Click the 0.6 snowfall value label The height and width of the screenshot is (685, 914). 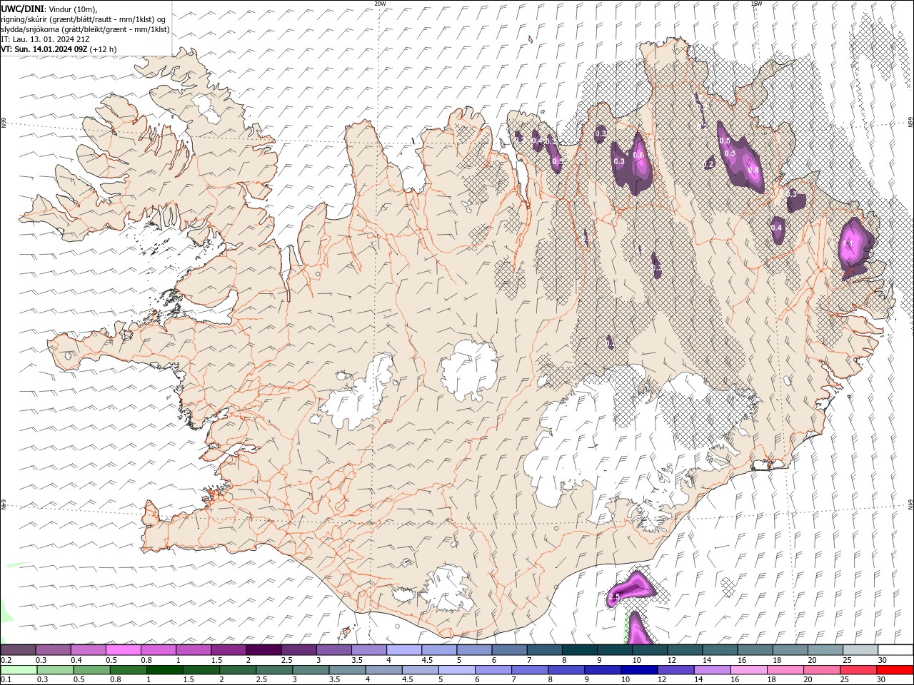[638, 155]
